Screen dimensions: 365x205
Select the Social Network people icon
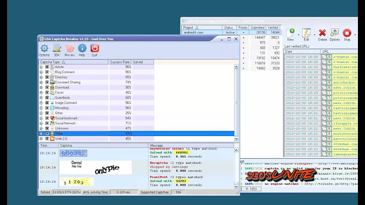[x=52, y=123]
